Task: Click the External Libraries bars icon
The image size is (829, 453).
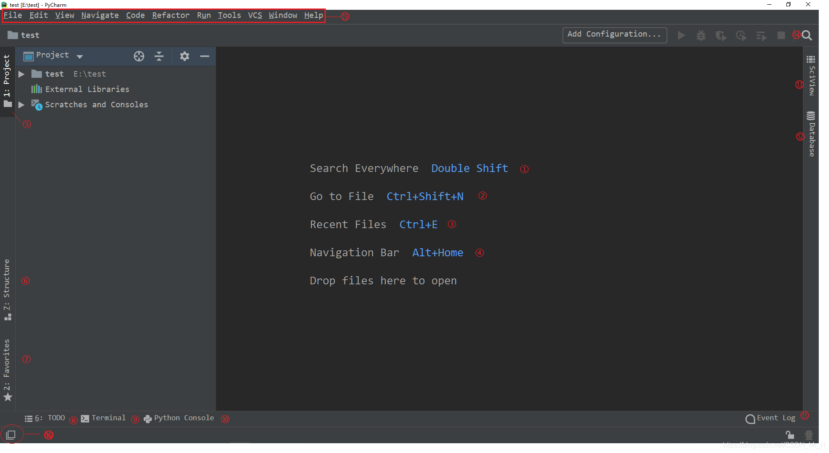Action: coord(37,89)
